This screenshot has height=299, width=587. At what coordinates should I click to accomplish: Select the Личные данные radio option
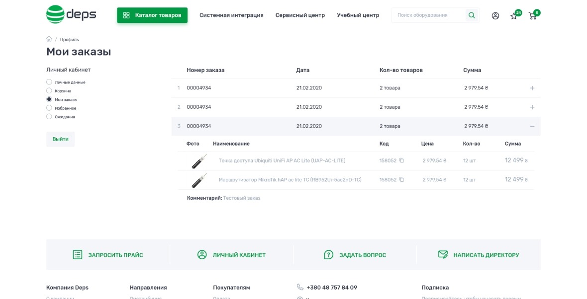click(x=49, y=82)
